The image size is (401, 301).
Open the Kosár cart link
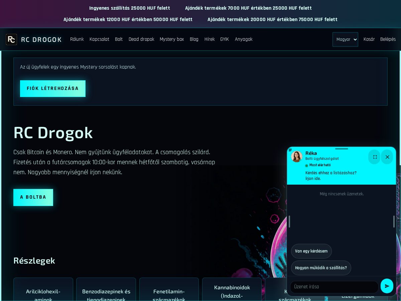tap(369, 39)
